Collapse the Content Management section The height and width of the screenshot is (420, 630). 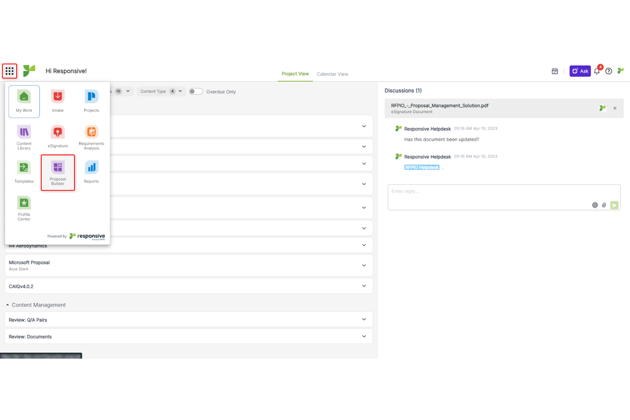coord(7,305)
